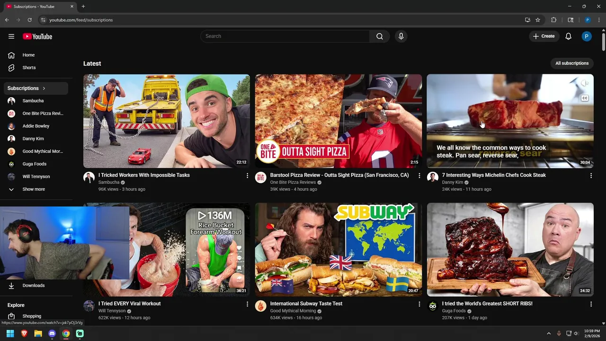Click the search magnifier button

point(380,36)
